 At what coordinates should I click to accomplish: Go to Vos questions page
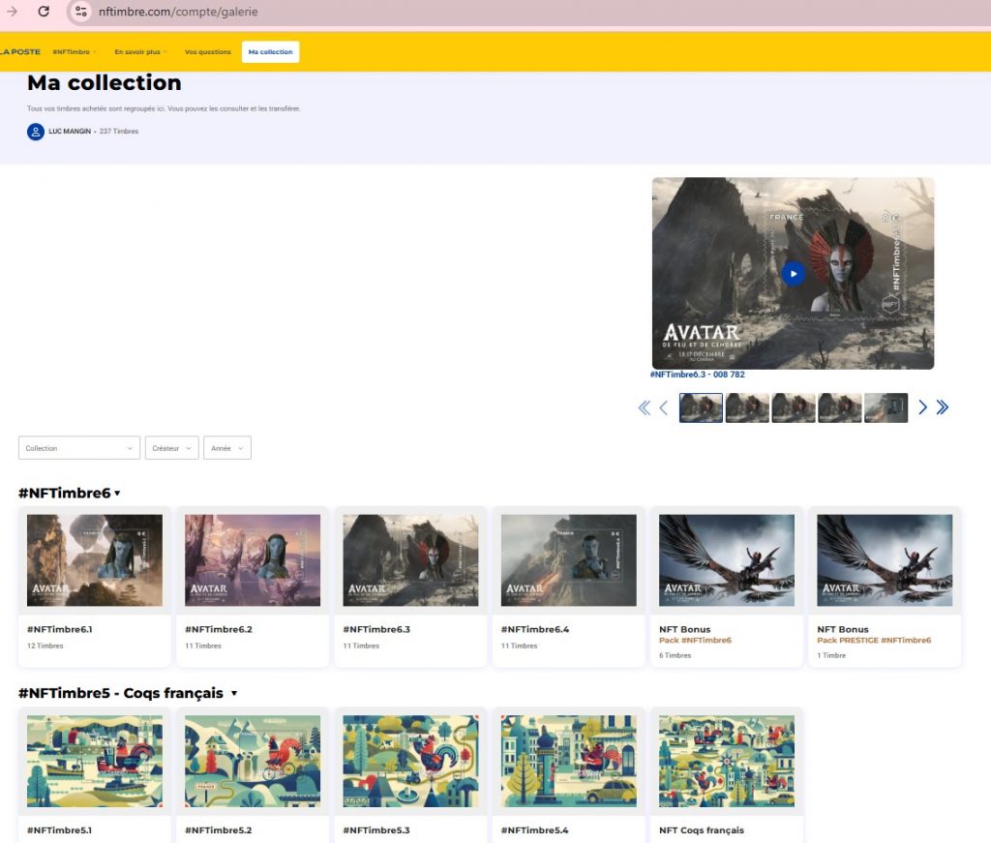pos(207,52)
